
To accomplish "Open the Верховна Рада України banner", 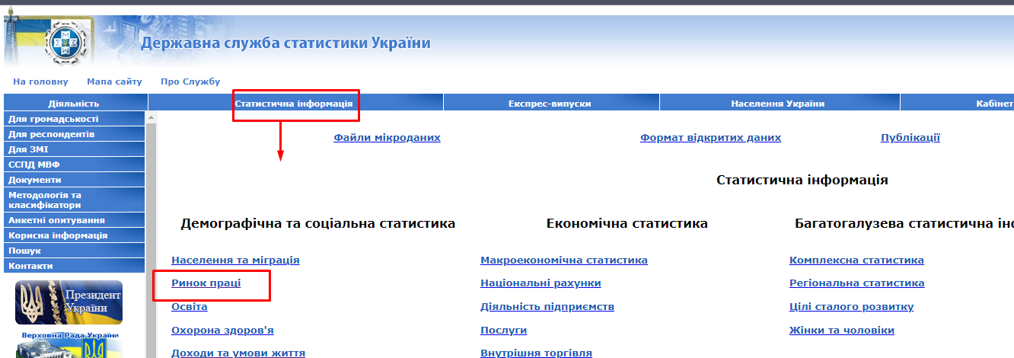I will pyautogui.click(x=69, y=344).
